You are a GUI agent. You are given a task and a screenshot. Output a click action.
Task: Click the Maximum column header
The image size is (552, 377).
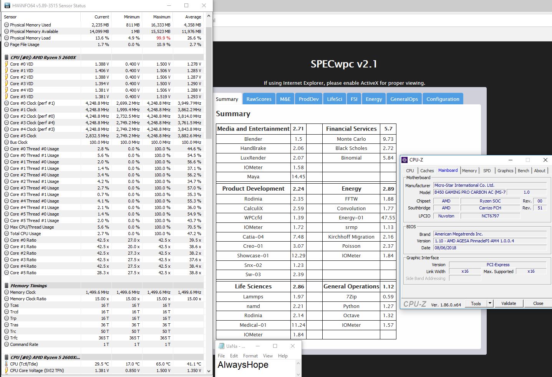click(157, 17)
